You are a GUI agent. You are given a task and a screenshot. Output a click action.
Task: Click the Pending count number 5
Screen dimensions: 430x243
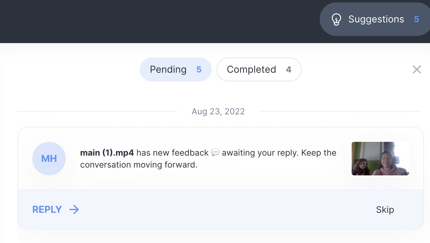pos(199,69)
